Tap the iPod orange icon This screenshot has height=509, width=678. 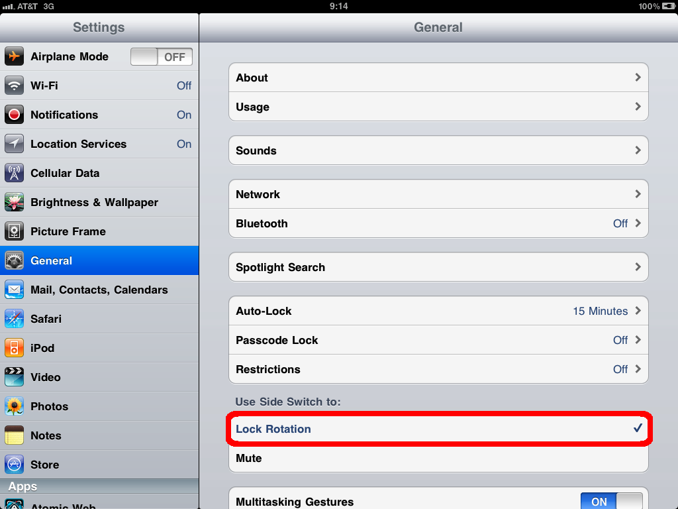[x=15, y=348]
